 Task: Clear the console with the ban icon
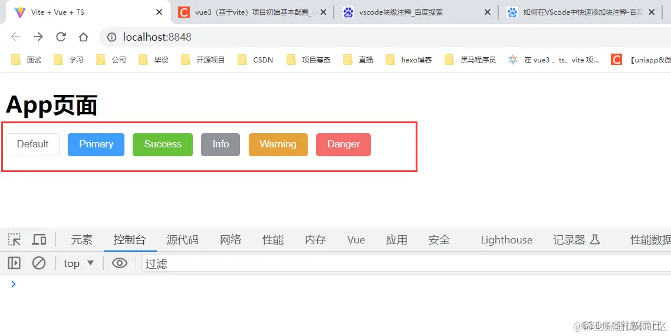tap(39, 263)
